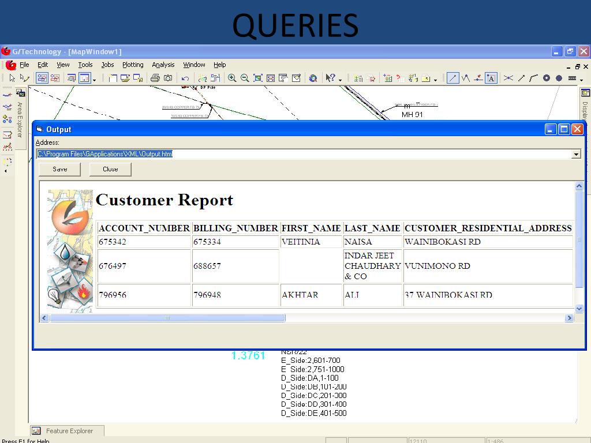Open the Jobs menu
The width and height of the screenshot is (591, 443).
tap(107, 65)
